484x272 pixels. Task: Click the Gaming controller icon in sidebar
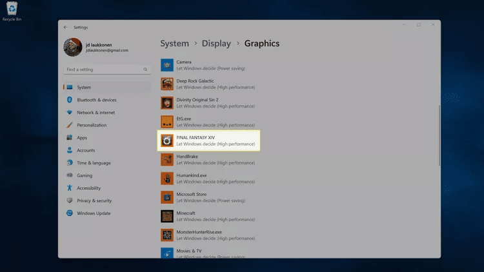click(70, 175)
